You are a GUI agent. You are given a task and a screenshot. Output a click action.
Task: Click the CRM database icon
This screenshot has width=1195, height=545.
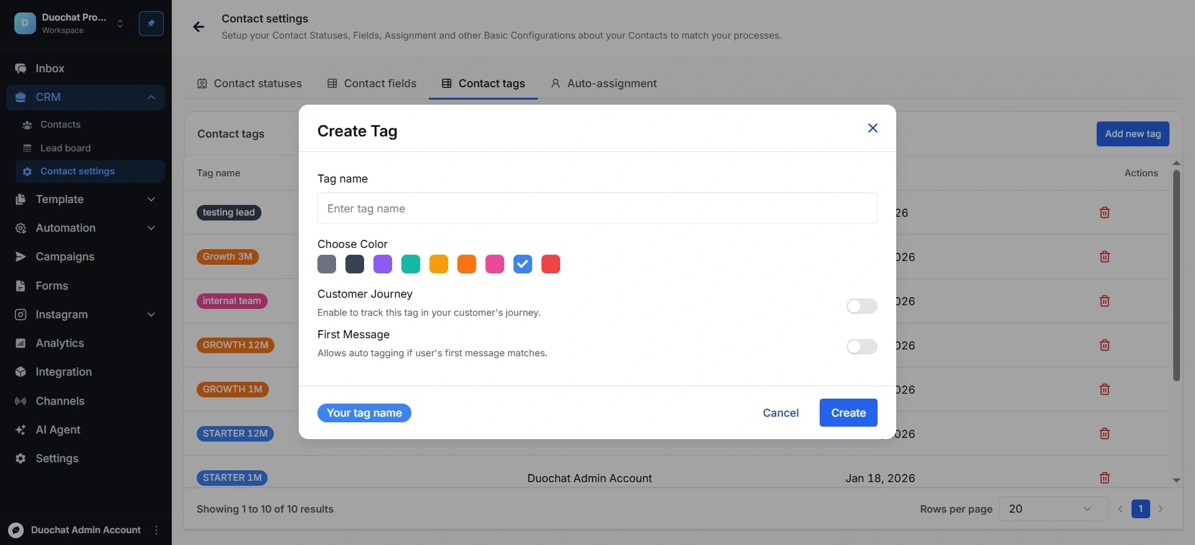[x=21, y=97]
